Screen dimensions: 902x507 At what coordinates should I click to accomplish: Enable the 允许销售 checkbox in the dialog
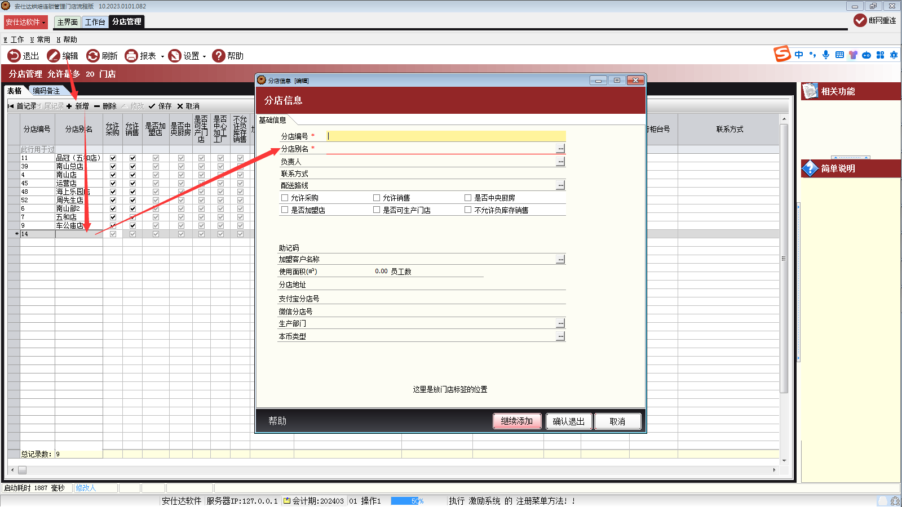click(x=377, y=198)
